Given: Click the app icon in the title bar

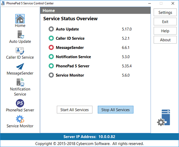Looking at the screenshot, I should pos(3,4).
